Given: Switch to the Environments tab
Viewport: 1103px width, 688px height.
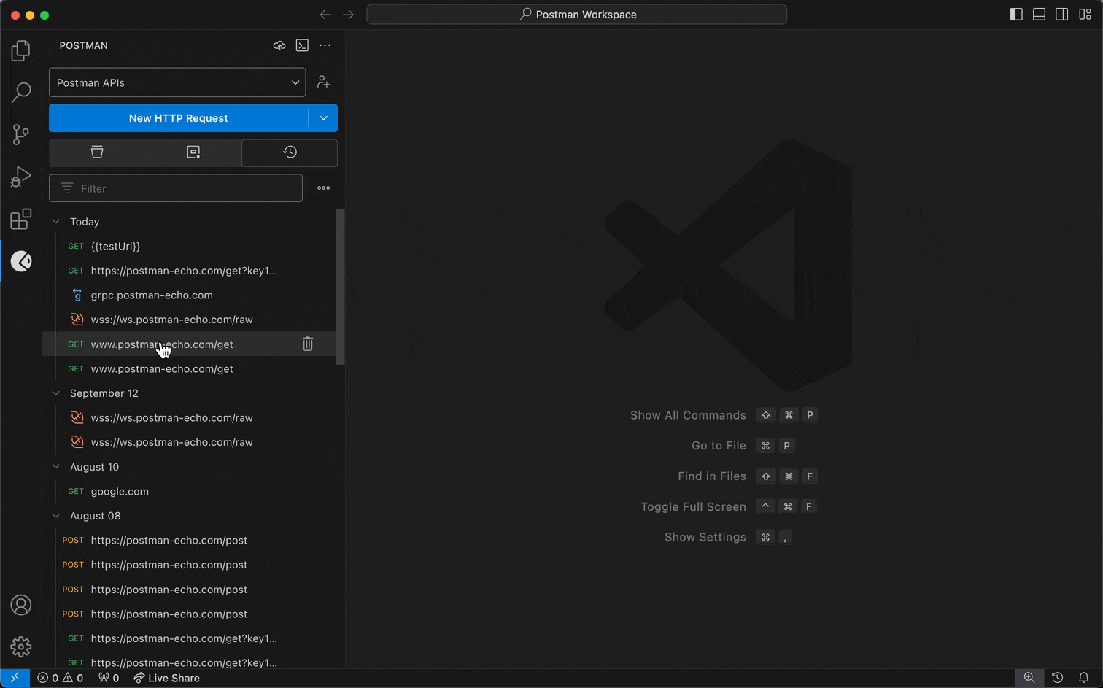Looking at the screenshot, I should pos(193,152).
